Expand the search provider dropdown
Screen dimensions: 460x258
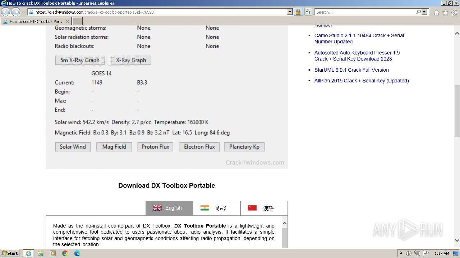425,12
